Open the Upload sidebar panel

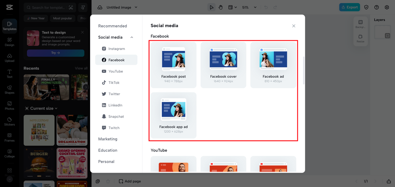[10, 58]
